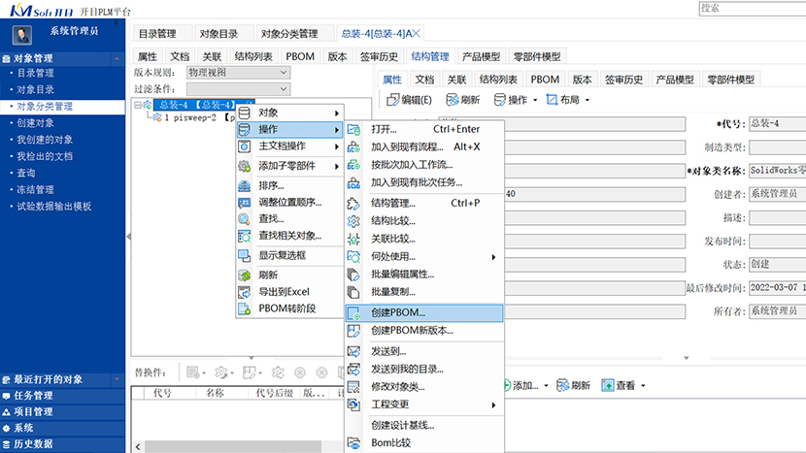Expand the 何处使用 submenu

[x=426, y=257]
